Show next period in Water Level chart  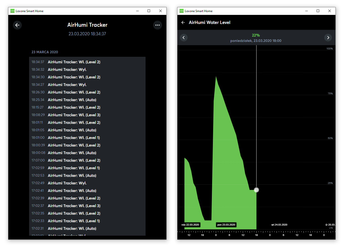tap(328, 38)
